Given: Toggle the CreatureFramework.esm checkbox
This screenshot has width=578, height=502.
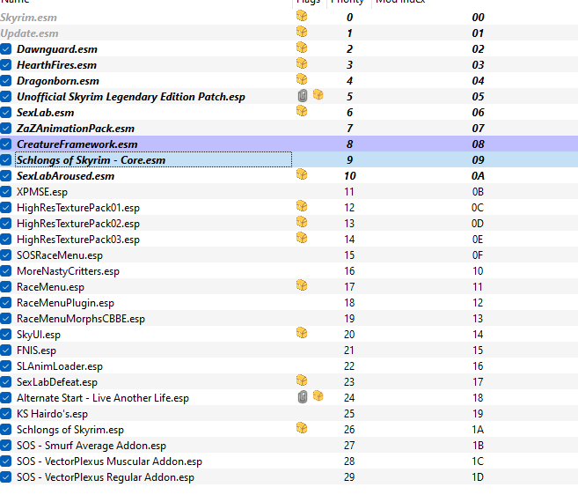Looking at the screenshot, I should (x=5, y=144).
